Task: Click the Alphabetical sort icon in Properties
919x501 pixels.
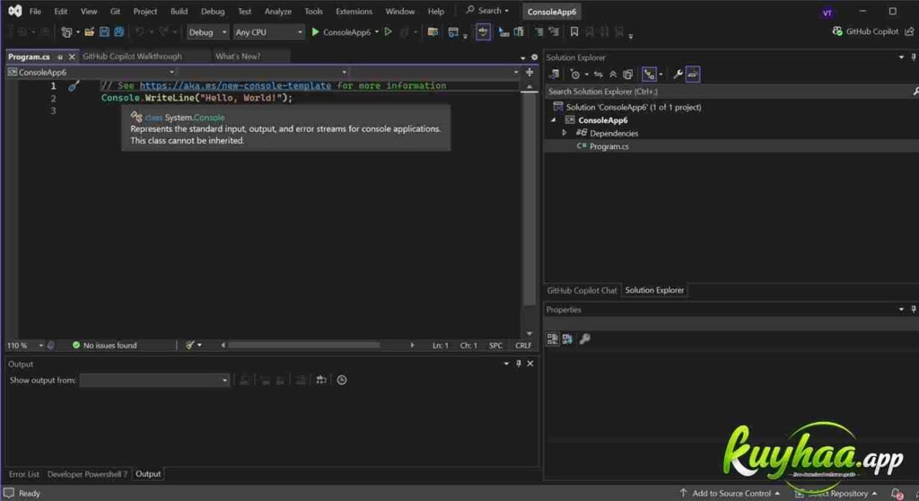Action: pos(567,339)
